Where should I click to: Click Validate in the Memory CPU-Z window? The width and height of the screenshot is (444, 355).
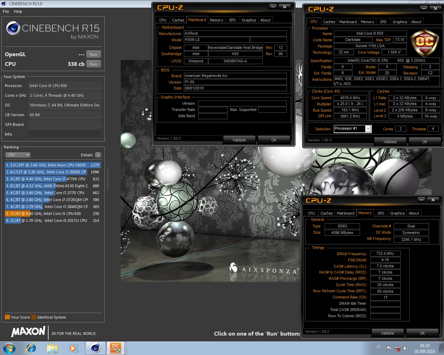387,333
